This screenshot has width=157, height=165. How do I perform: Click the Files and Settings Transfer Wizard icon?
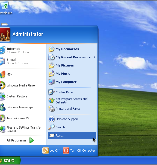(x=2, y=129)
